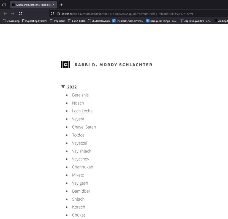
Task: Open The Best Ender 3 bookmark
Action: coord(128,21)
